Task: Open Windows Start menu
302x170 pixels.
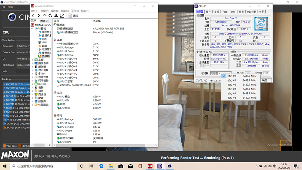Action: 5,166
